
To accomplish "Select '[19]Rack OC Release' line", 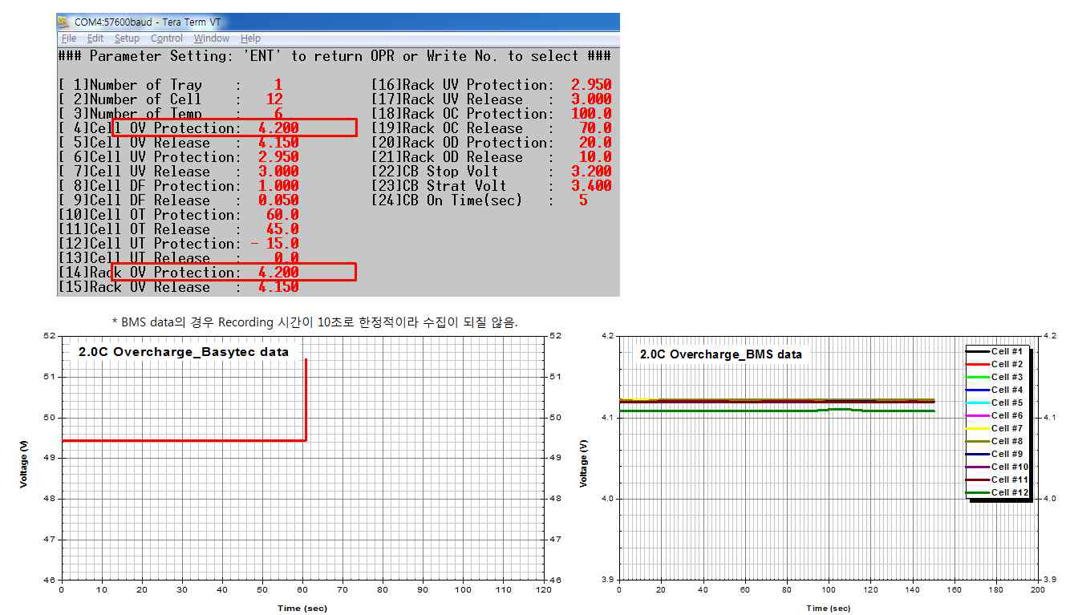I will 492,128.
